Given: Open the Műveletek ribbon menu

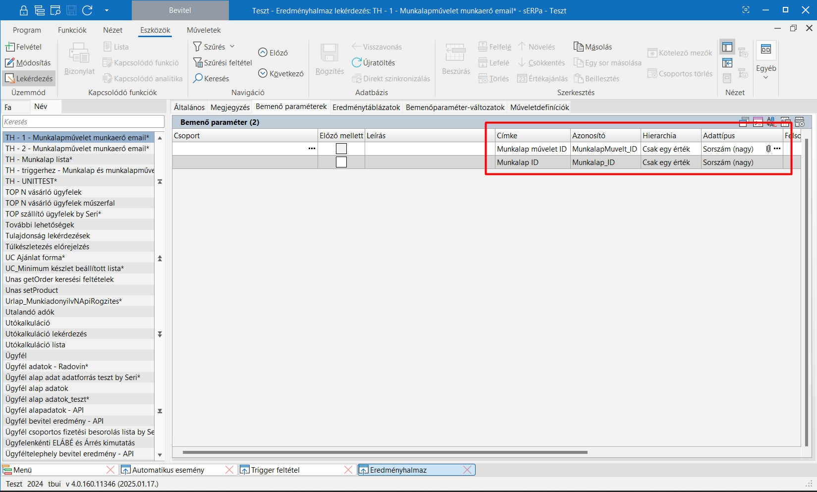Looking at the screenshot, I should coord(204,30).
